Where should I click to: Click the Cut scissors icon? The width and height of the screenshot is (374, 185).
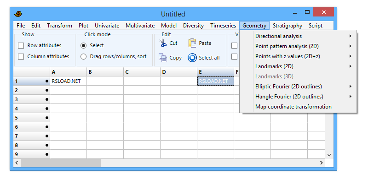[x=163, y=43]
